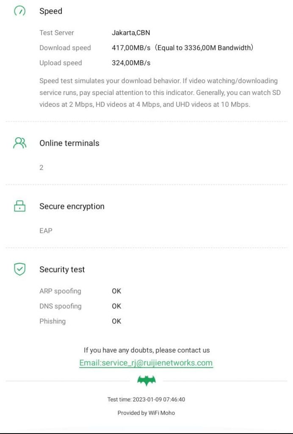Click the Online terminals heading

click(x=69, y=143)
